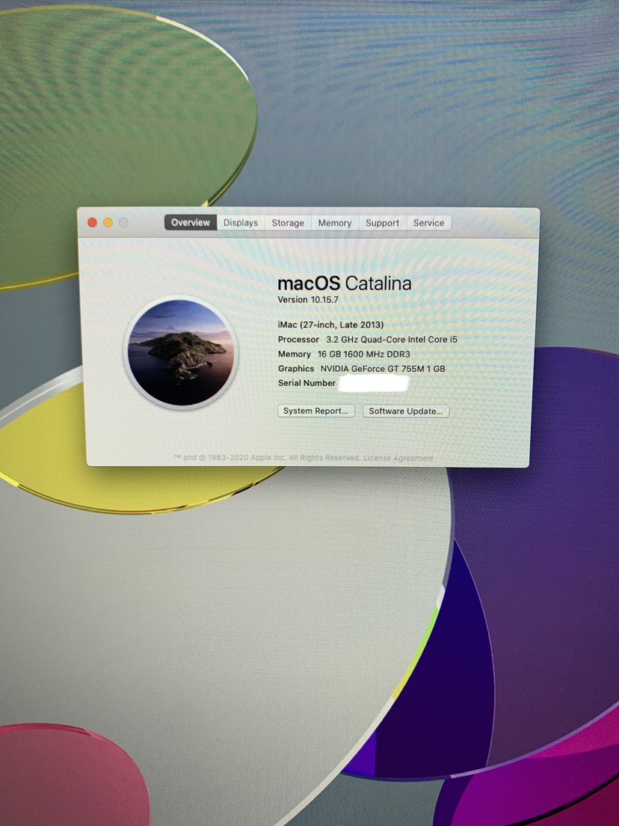Click the macOS Catalina island icon
619x826 pixels.
[181, 352]
